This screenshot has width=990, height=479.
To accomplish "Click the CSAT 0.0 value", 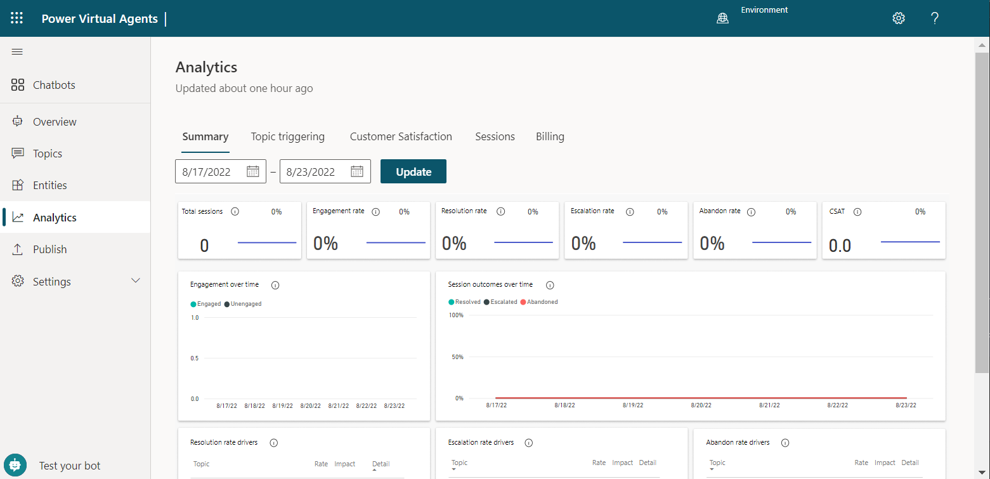I will point(840,246).
